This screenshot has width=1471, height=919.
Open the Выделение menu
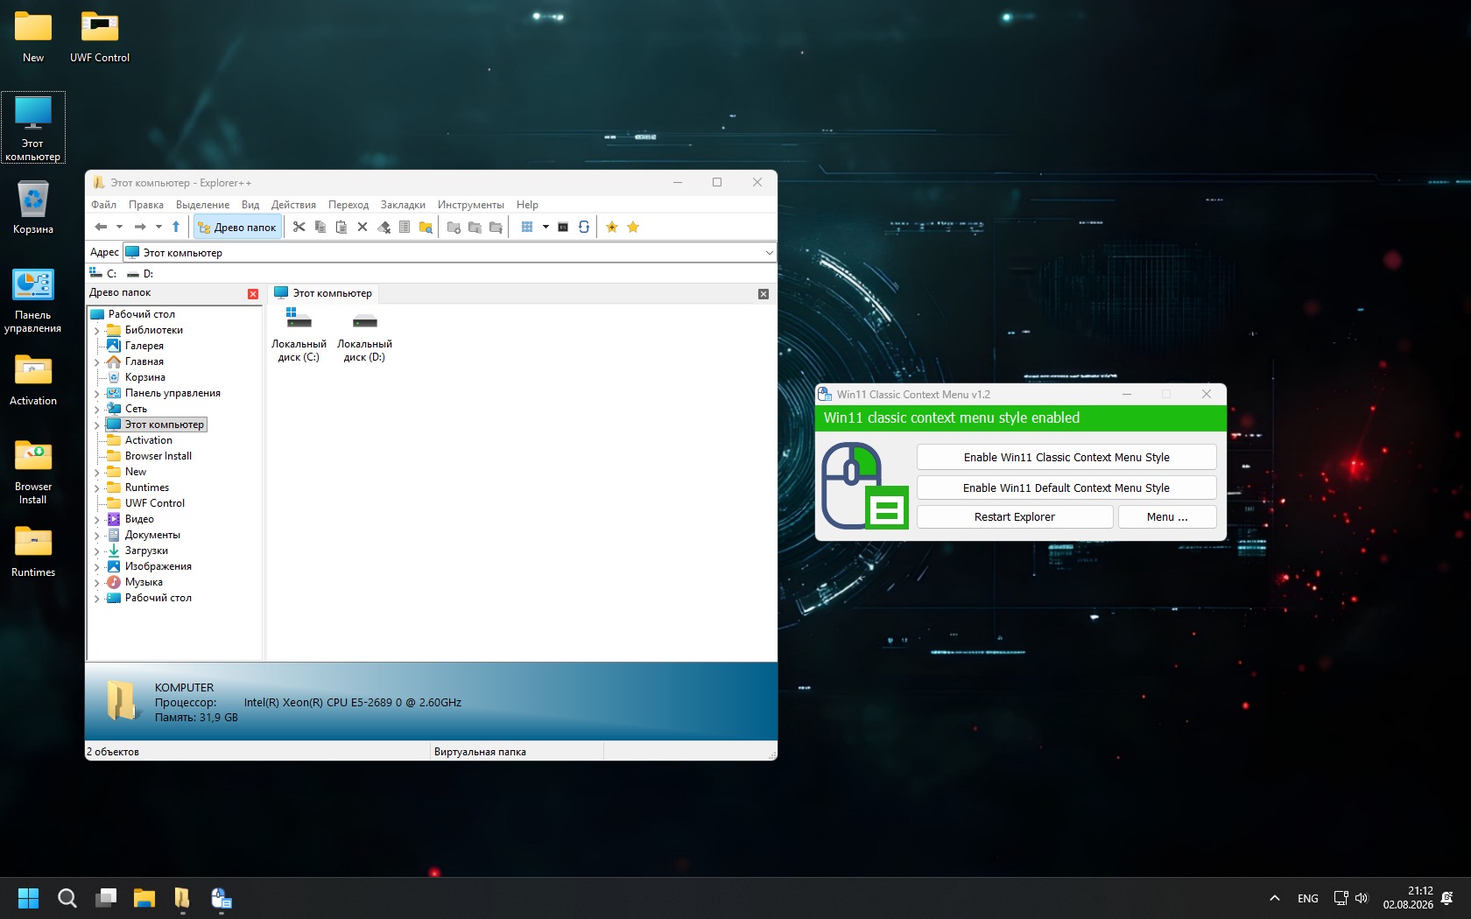202,205
